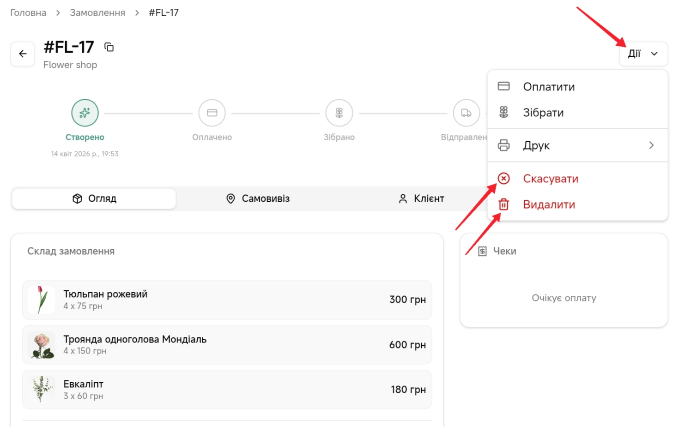This screenshot has width=679, height=427.
Task: Click the Тюльпан рожевий product thumbnail
Action: 42,300
